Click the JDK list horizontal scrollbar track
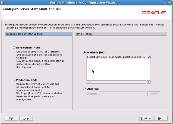The height and width of the screenshot is (124, 173). (118, 82)
